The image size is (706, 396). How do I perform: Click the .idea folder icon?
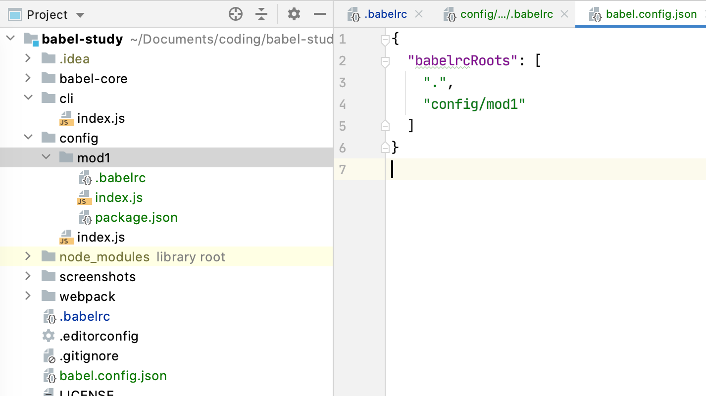click(49, 58)
